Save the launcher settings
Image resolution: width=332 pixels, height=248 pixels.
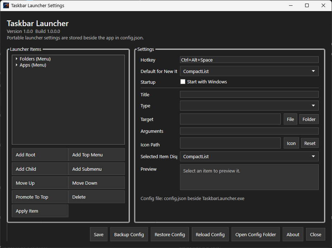point(99,234)
